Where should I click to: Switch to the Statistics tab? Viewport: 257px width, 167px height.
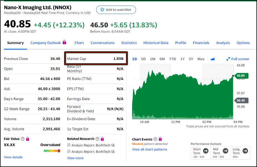(129, 43)
